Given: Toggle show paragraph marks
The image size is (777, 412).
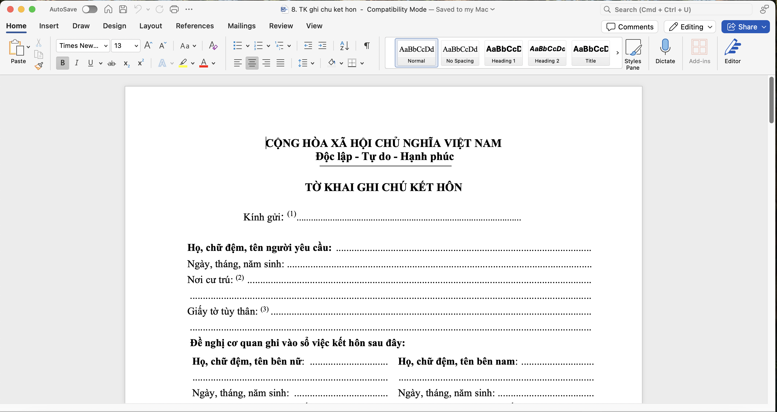Looking at the screenshot, I should click(367, 45).
